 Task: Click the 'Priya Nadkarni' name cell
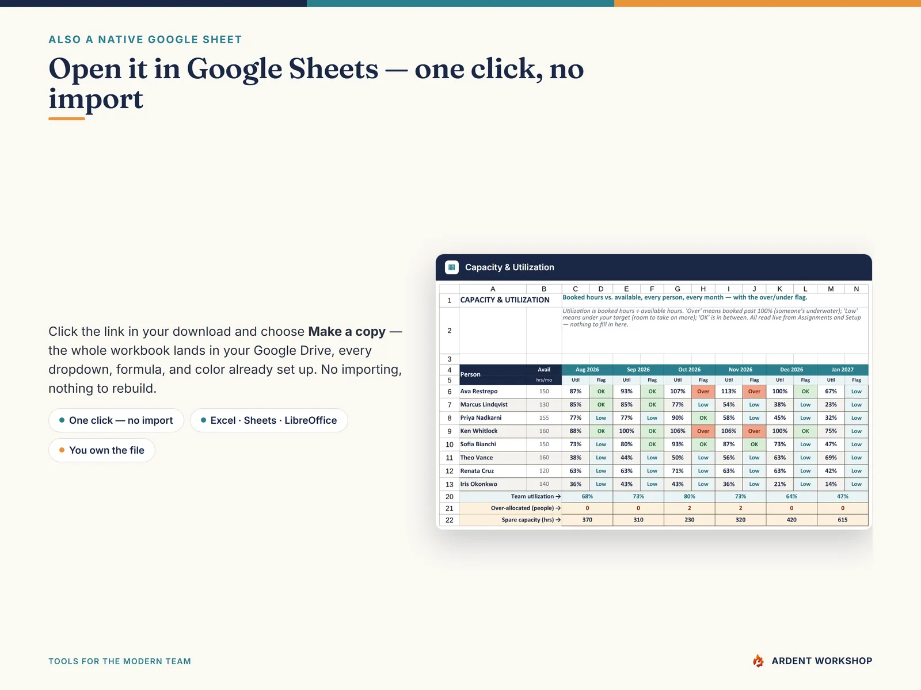pyautogui.click(x=493, y=418)
